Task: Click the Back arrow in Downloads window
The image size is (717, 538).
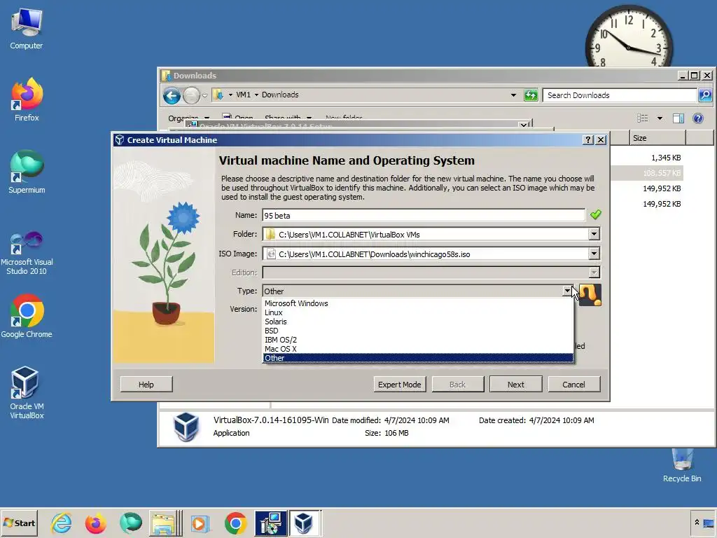Action: (x=172, y=95)
